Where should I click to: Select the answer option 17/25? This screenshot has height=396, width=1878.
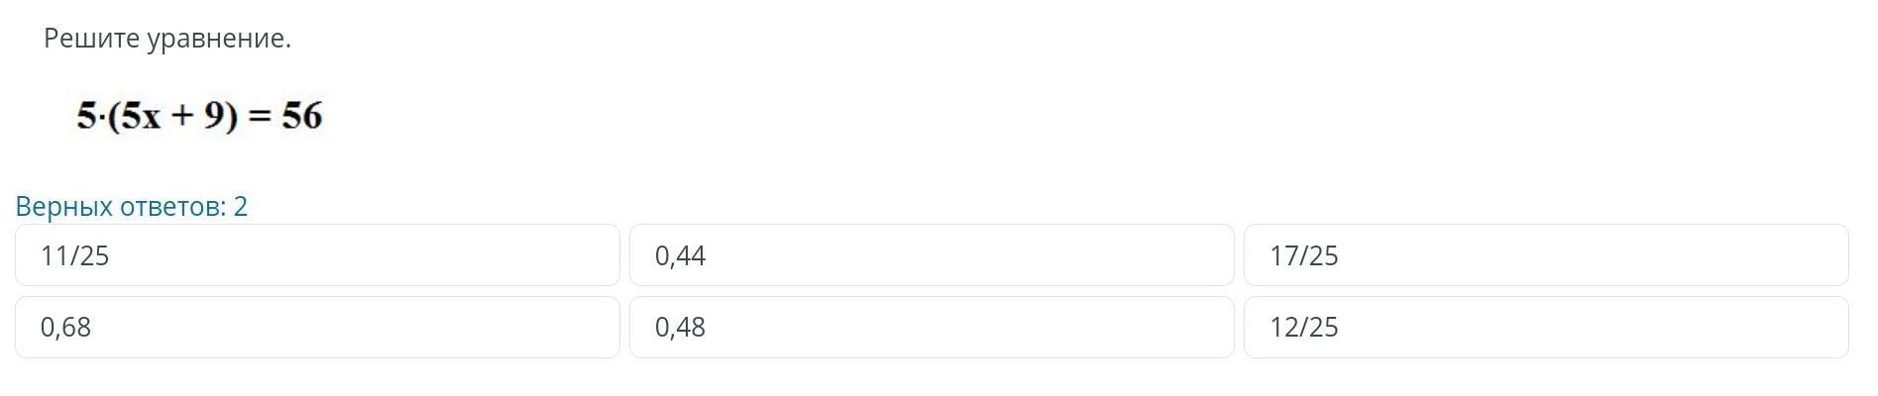point(1546,255)
